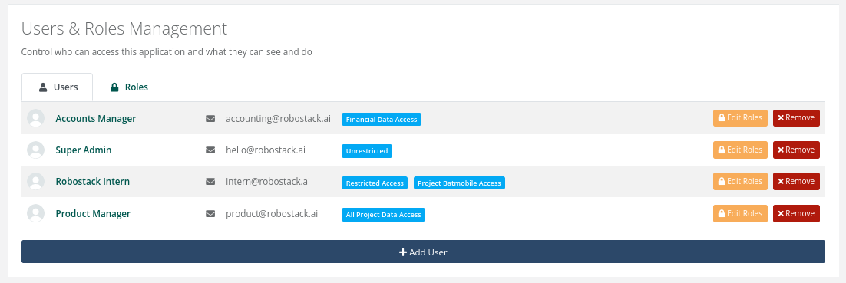846x283 pixels.
Task: Select the Users tab
Action: coord(57,87)
